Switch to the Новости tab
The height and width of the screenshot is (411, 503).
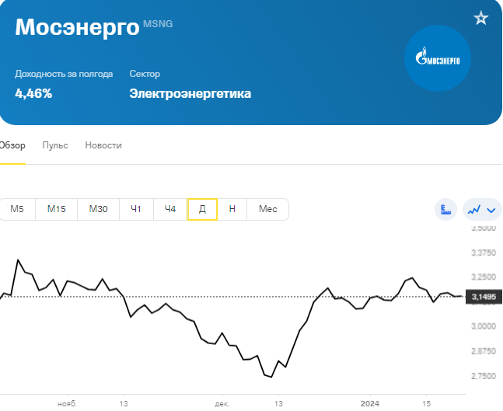(x=103, y=145)
